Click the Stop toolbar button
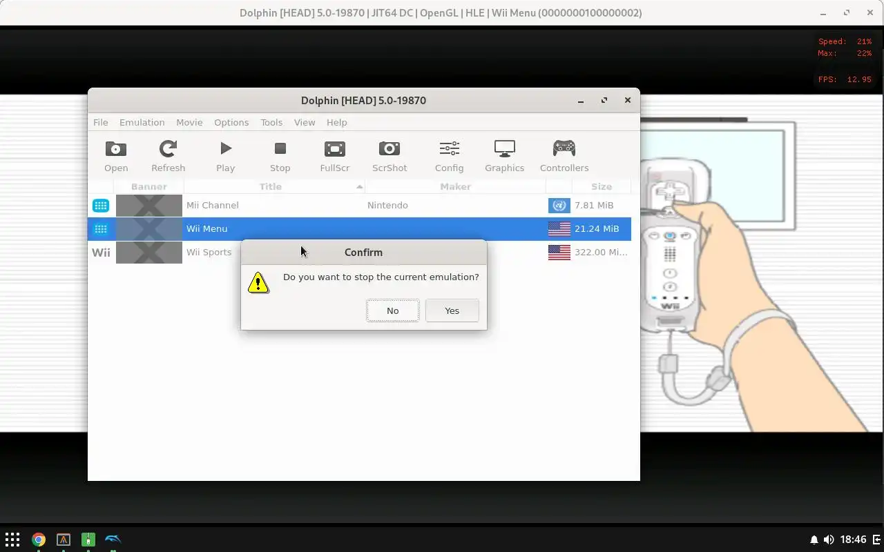 280,156
